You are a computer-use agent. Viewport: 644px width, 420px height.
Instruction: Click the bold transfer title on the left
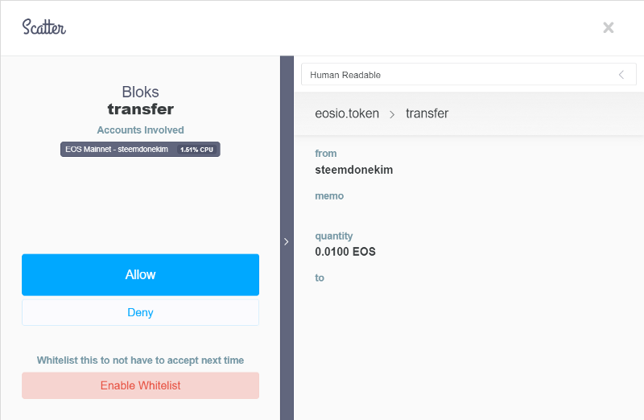tap(140, 109)
